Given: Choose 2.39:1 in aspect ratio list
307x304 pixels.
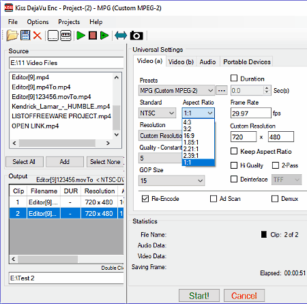Looking at the screenshot, I should point(198,156).
